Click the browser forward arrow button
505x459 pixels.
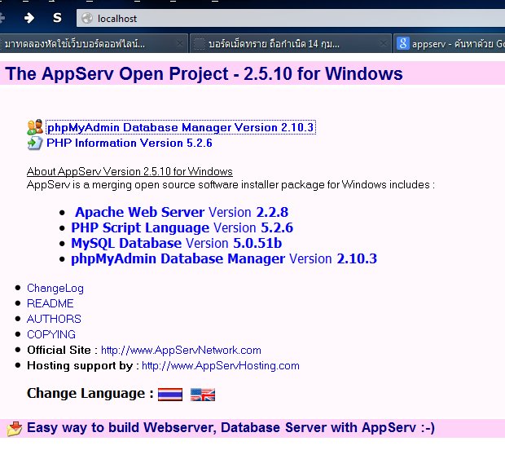point(29,18)
